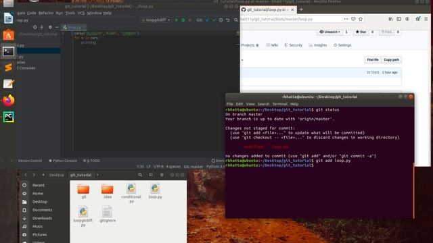The image size is (433, 243).
Task: Go back in the file manager
Action: [x=26, y=175]
